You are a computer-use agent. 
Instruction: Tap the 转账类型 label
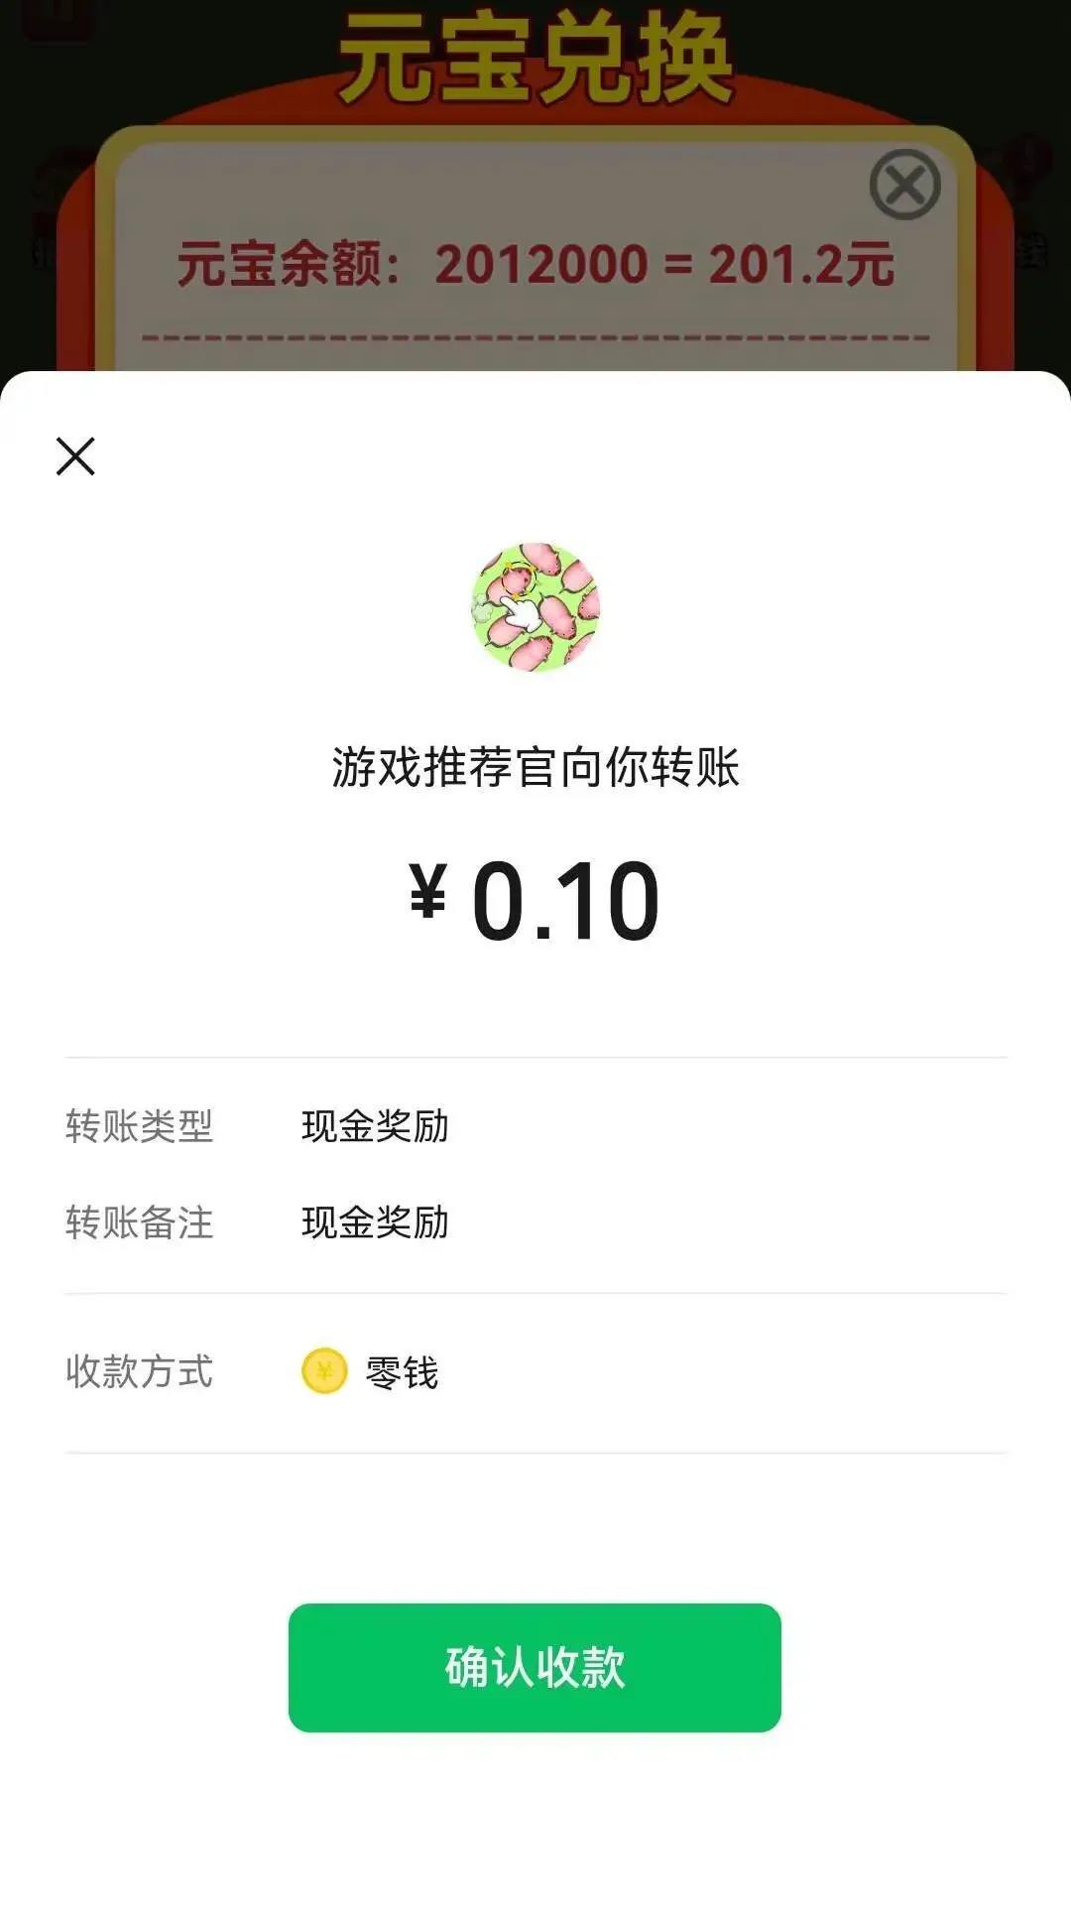point(139,1126)
